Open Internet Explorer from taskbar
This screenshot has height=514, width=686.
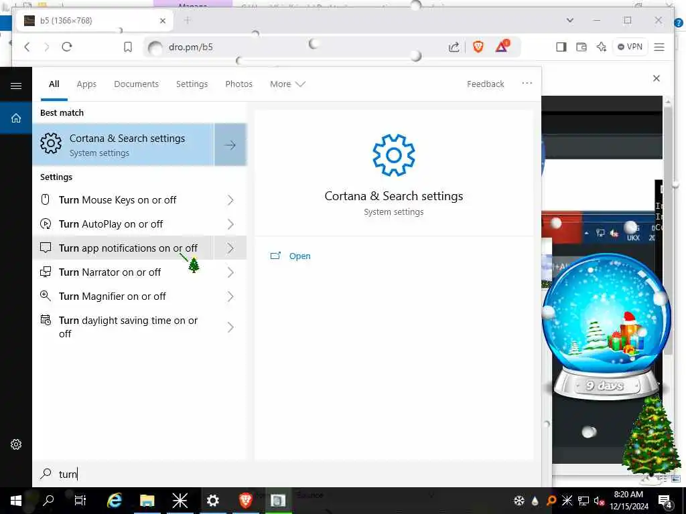tap(114, 501)
